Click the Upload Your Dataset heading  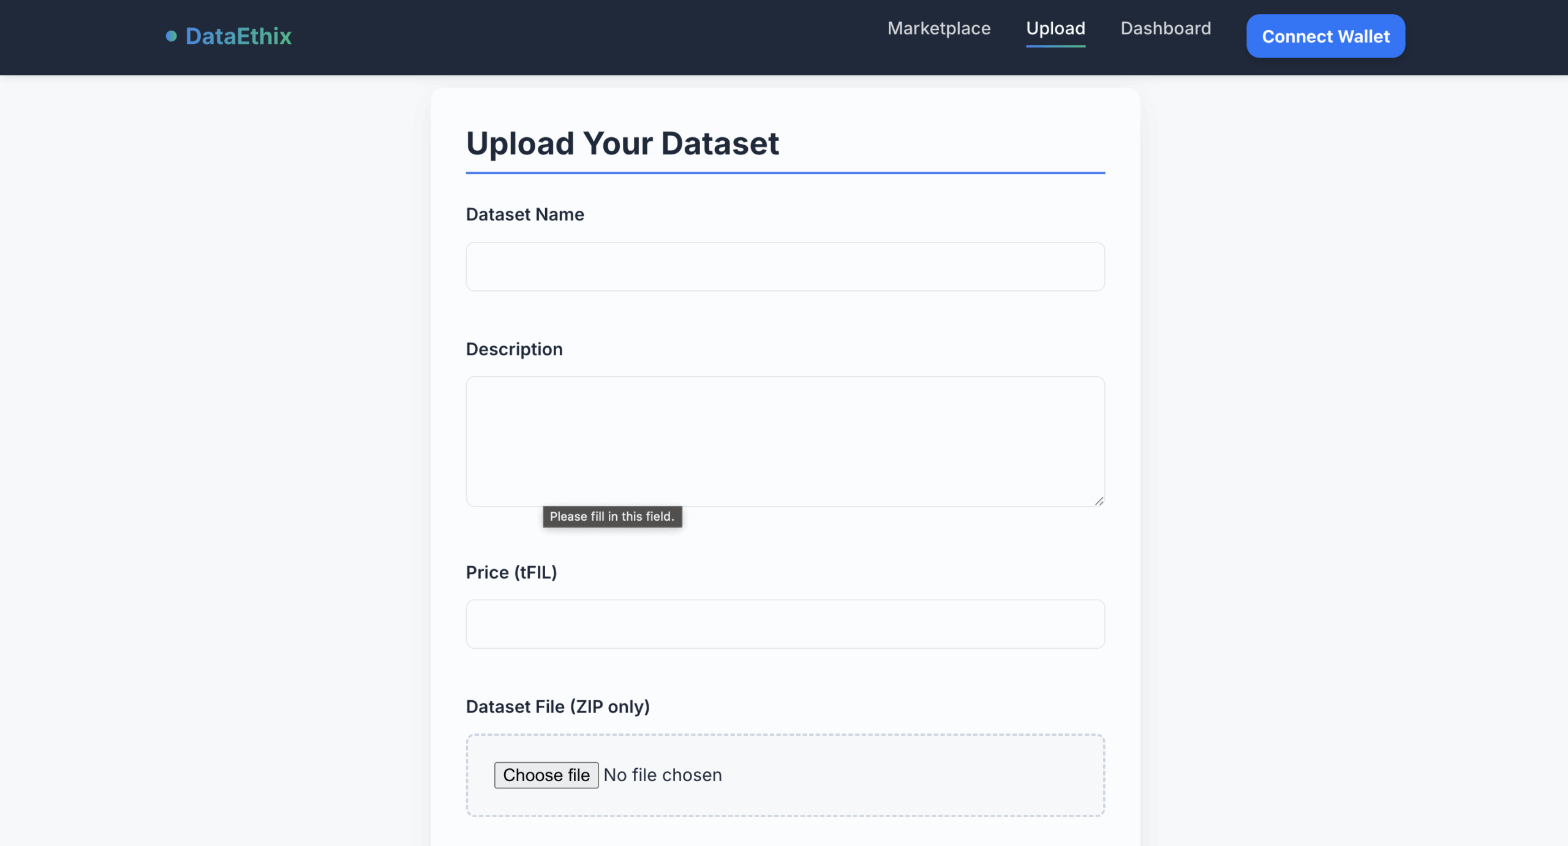622,143
